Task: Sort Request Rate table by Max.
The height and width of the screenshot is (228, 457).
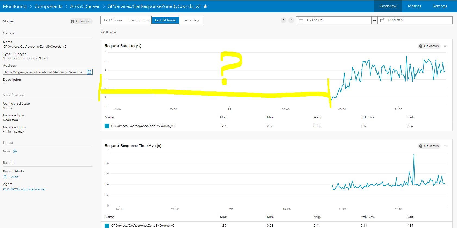Action: tap(224, 117)
